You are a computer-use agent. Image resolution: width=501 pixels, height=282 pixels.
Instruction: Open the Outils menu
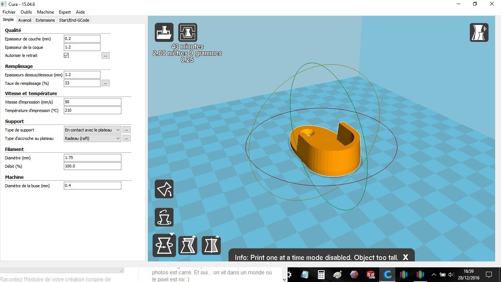pyautogui.click(x=26, y=12)
